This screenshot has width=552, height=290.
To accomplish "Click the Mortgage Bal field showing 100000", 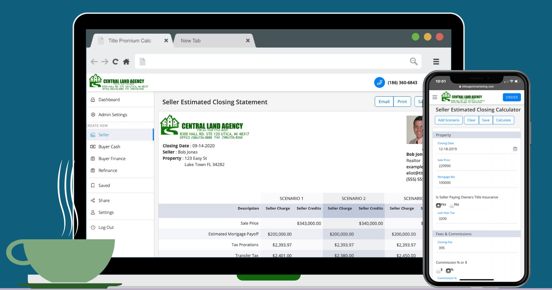I will [477, 183].
